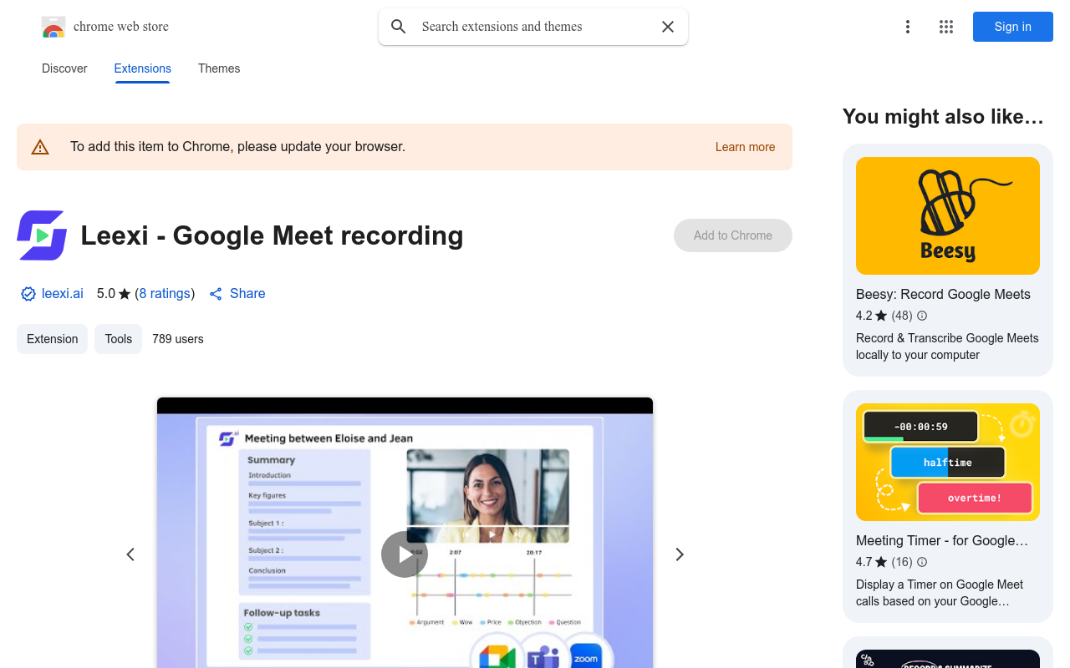Click the Leexi - Google Meet recording heading
1070x668 pixels.
tap(272, 235)
